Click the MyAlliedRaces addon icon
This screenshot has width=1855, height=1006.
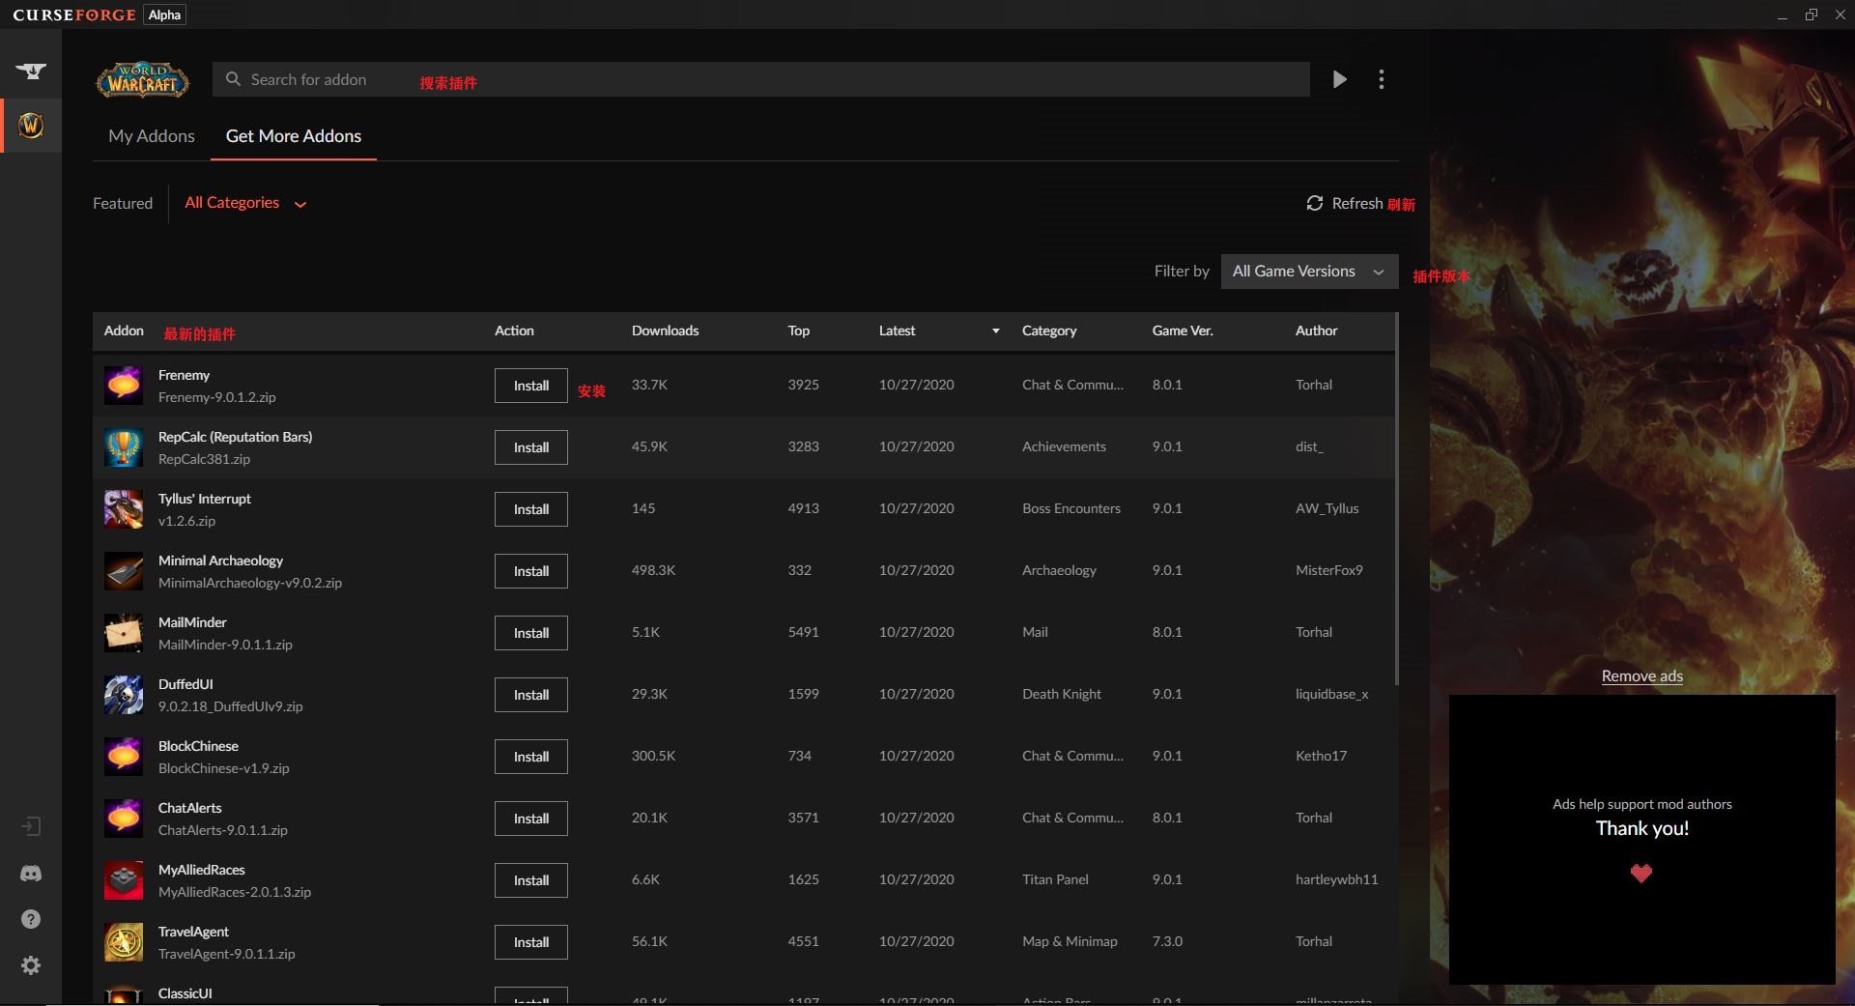[x=124, y=880]
